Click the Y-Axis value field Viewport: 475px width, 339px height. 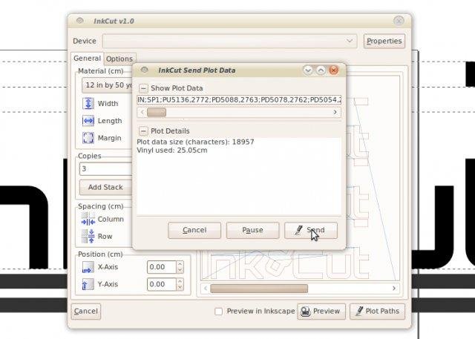pyautogui.click(x=162, y=284)
